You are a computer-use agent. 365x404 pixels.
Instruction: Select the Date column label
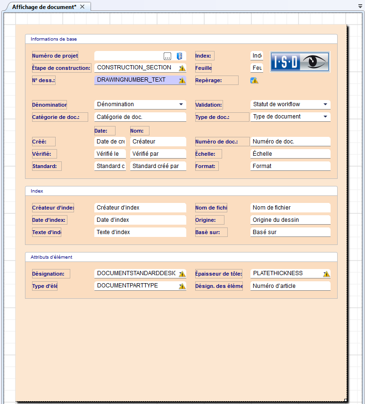(x=105, y=131)
